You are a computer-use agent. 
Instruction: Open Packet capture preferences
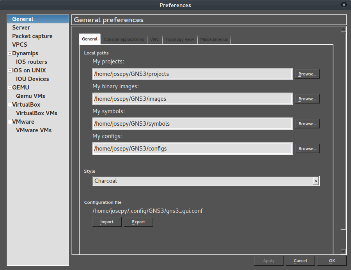(32, 36)
